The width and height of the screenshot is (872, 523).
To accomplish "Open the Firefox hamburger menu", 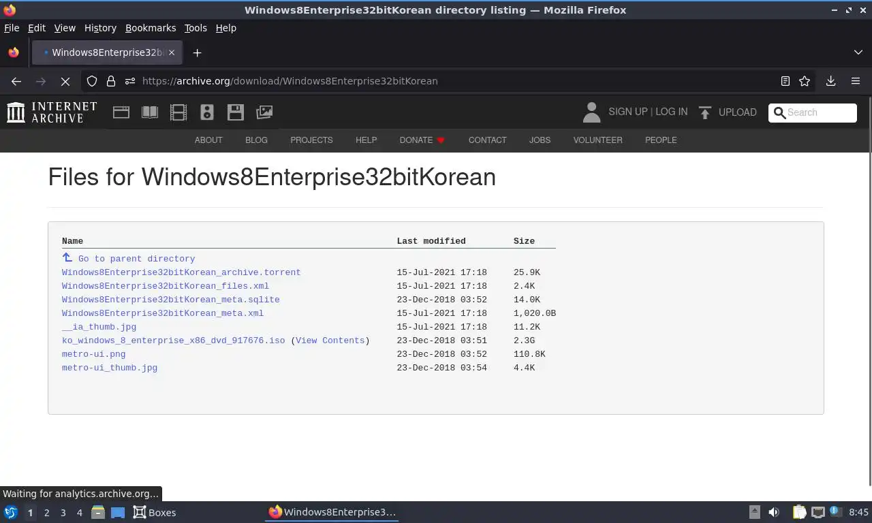I will point(856,81).
